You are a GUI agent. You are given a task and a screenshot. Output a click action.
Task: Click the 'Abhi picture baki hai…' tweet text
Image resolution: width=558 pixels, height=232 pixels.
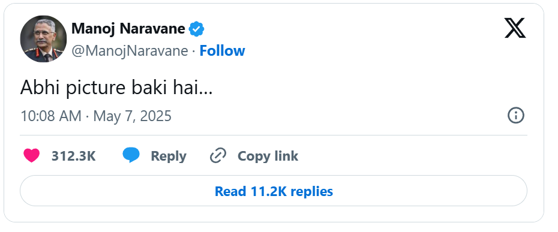[116, 88]
